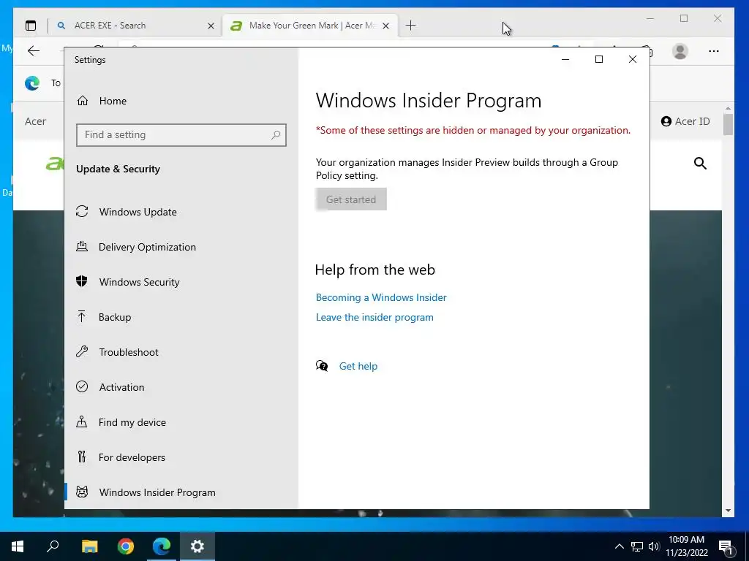Viewport: 749px width, 561px height.
Task: Open the For developers page
Action: (181, 457)
